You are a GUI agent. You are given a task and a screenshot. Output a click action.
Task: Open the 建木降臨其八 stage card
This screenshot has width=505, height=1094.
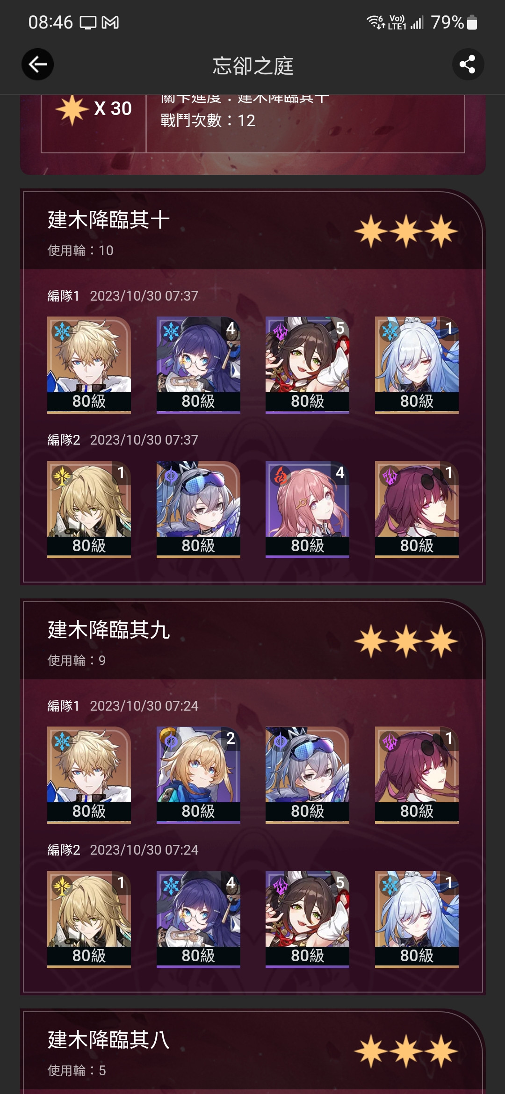252,1052
